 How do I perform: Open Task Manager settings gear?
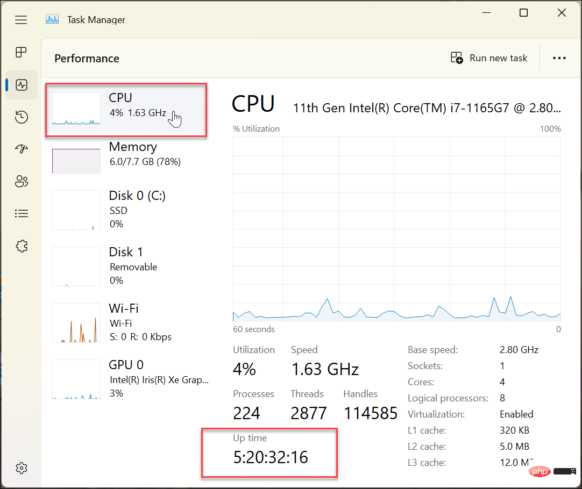click(x=22, y=468)
